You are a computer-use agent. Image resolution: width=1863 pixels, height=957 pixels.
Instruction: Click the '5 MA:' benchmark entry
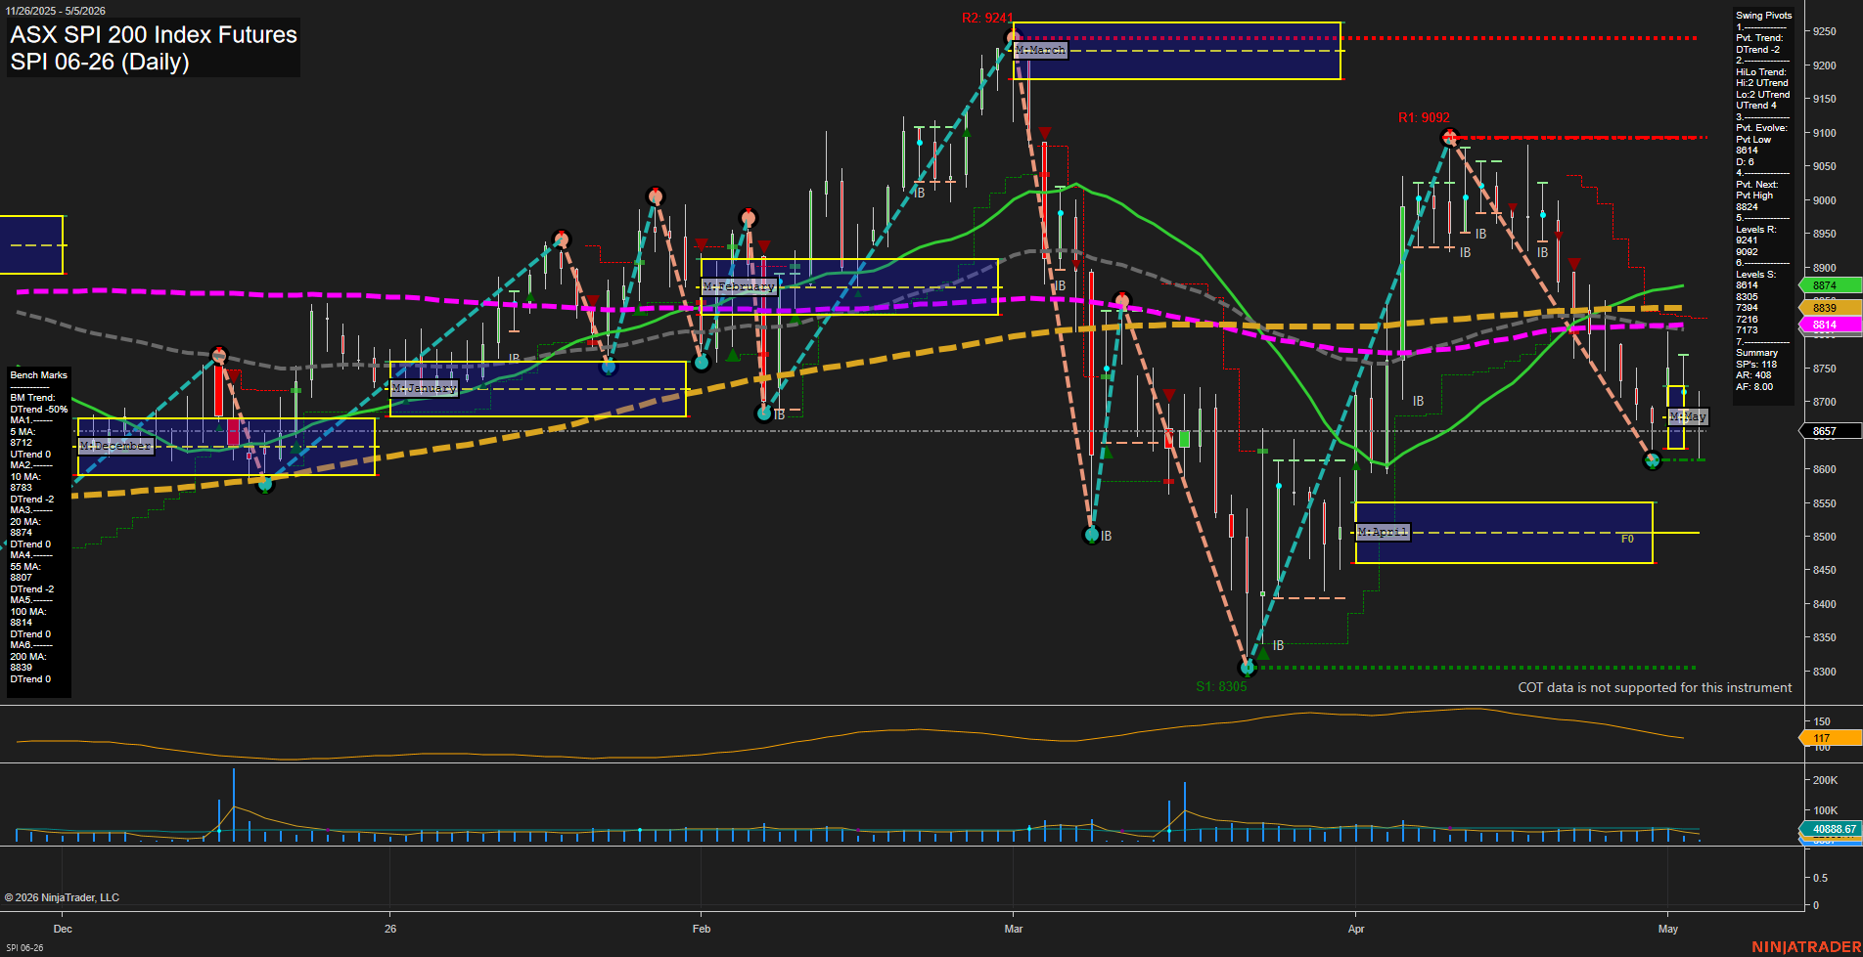click(x=23, y=432)
